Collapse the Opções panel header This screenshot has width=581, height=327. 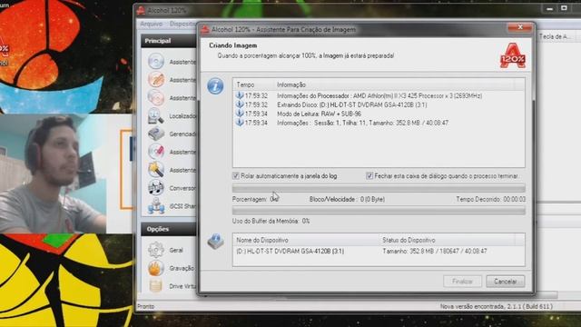(x=169, y=229)
